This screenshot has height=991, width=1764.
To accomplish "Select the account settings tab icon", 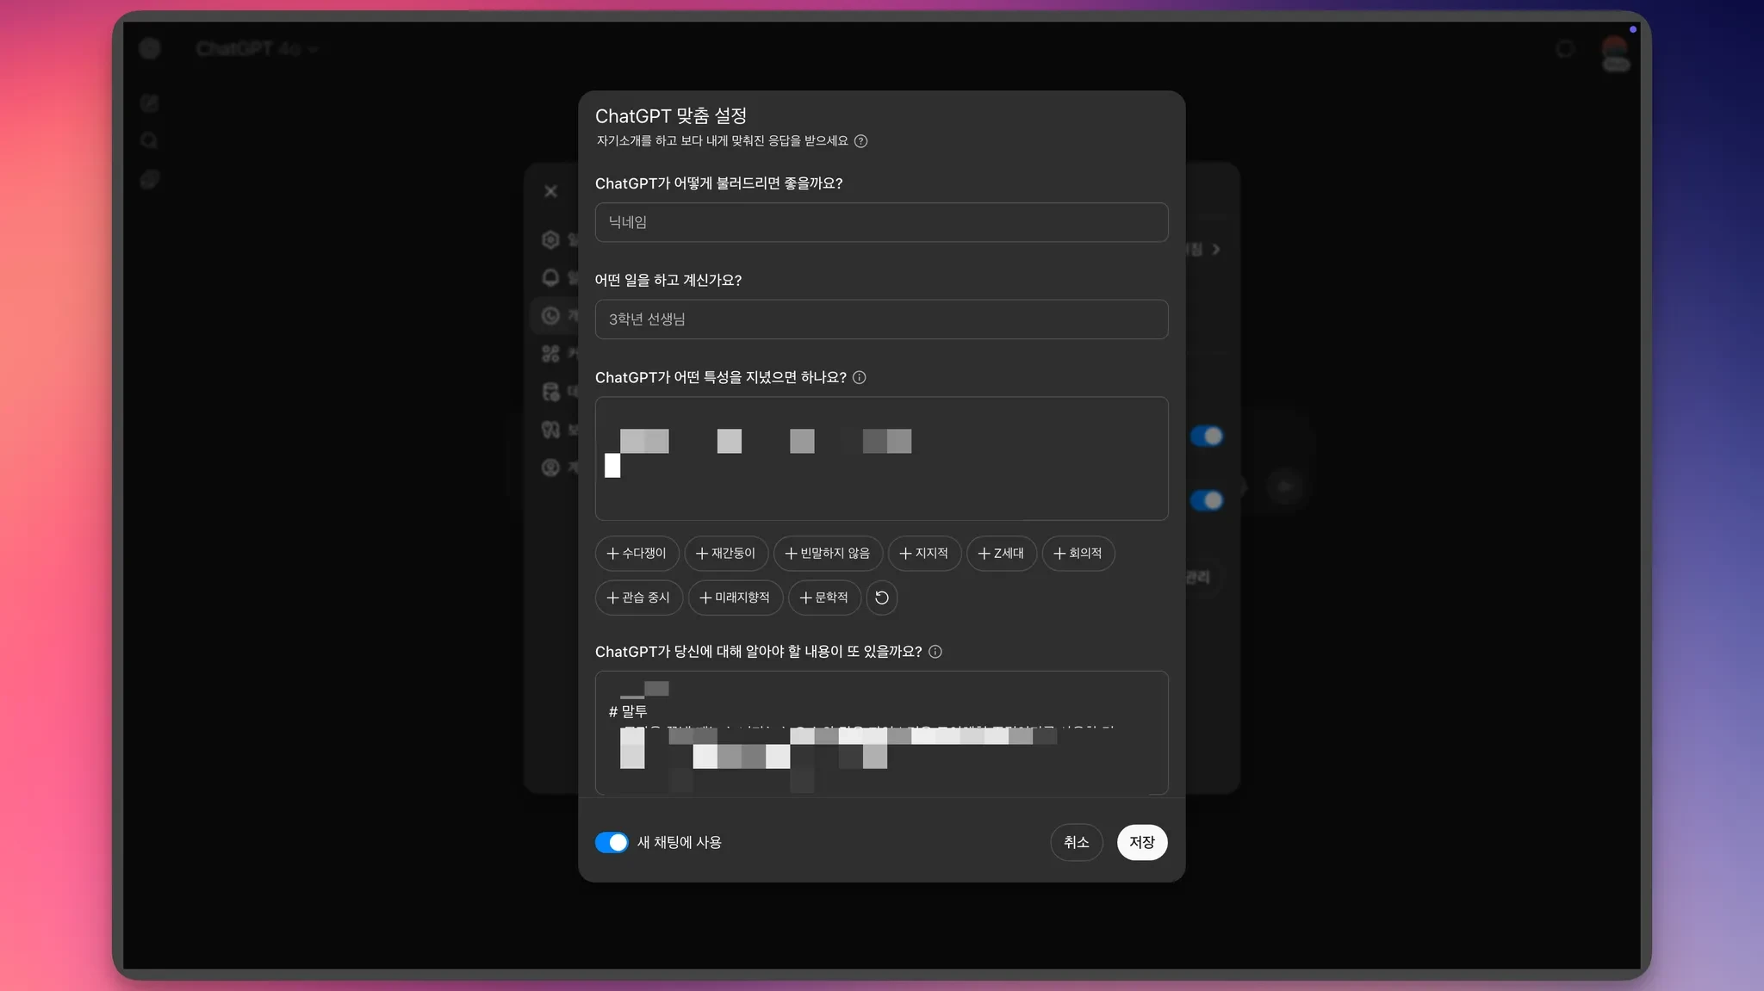I will point(551,468).
